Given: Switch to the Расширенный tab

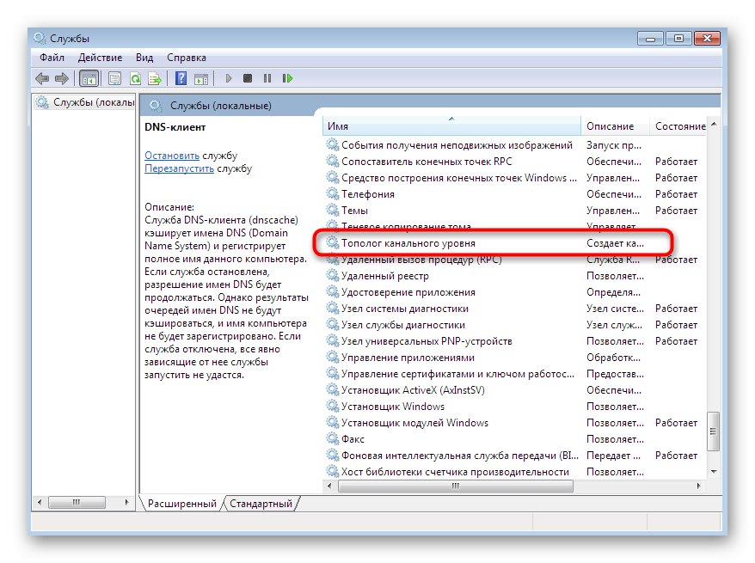Looking at the screenshot, I should [182, 504].
